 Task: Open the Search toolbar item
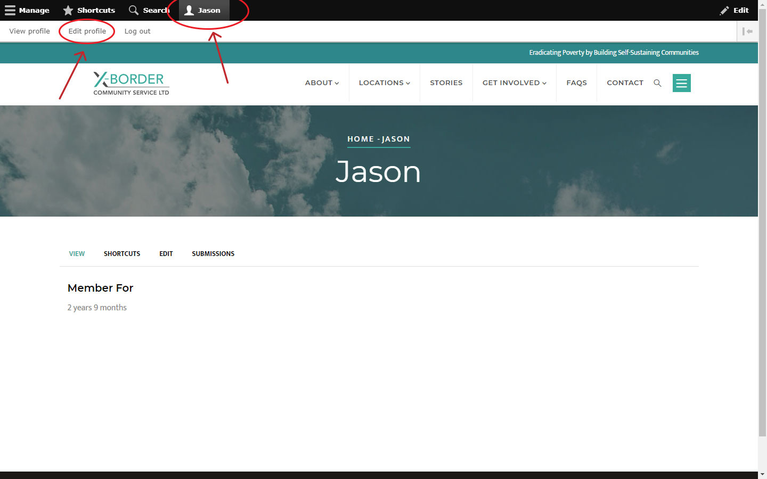tap(149, 10)
